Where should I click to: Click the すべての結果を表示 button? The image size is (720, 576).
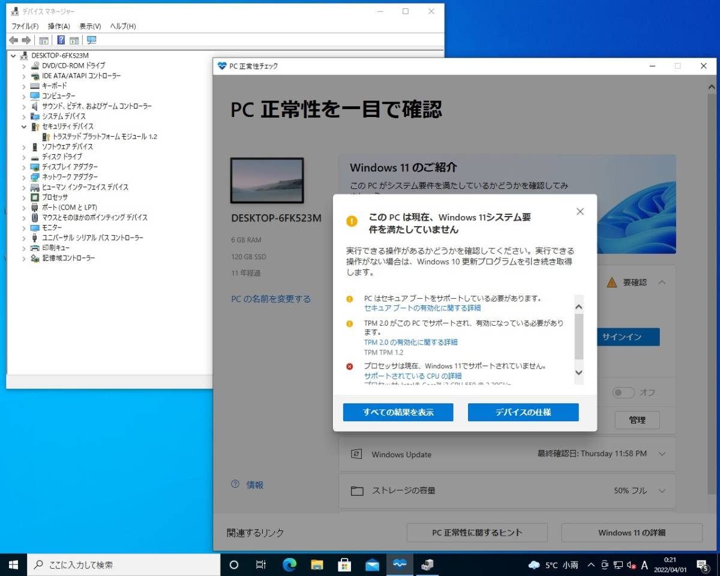tap(398, 412)
